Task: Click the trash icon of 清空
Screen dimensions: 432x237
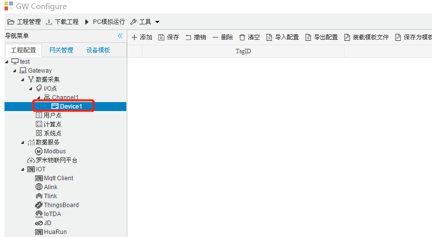Action: click(242, 37)
